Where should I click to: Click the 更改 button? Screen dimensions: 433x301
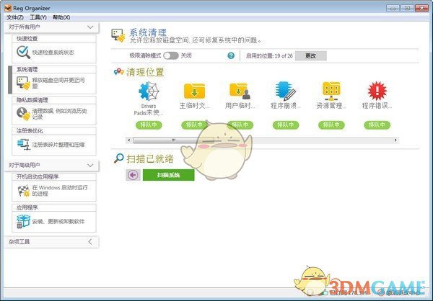coord(310,55)
